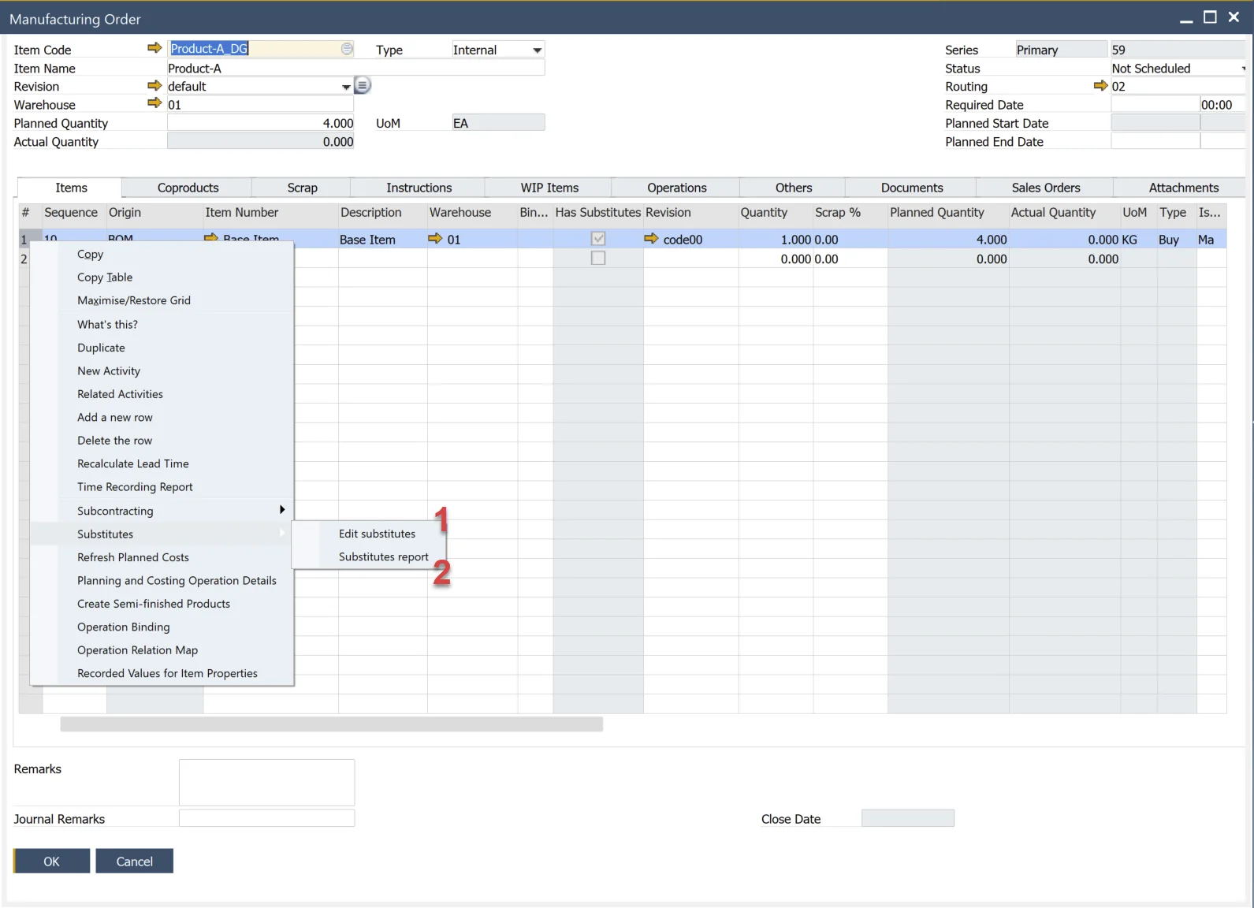Expand the Revision dropdown showing default
The image size is (1254, 908).
(x=346, y=87)
